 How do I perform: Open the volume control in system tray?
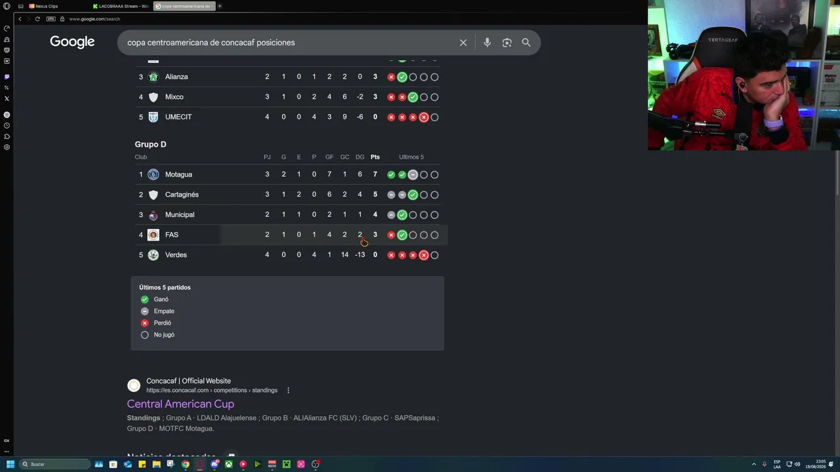coord(797,464)
